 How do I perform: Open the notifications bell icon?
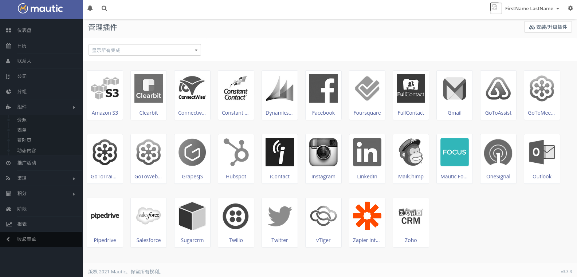[90, 8]
